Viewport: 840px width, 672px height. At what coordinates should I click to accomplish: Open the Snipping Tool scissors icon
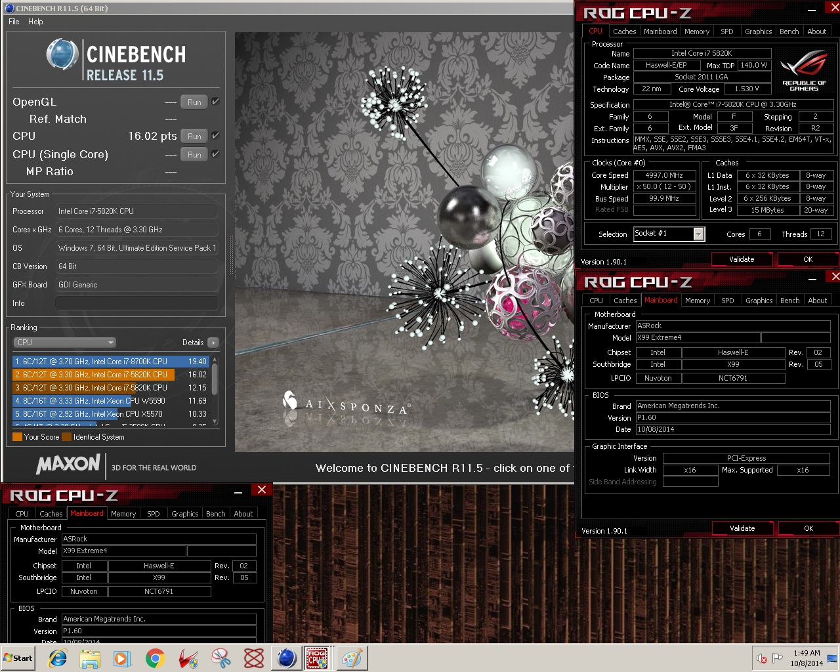tap(221, 658)
